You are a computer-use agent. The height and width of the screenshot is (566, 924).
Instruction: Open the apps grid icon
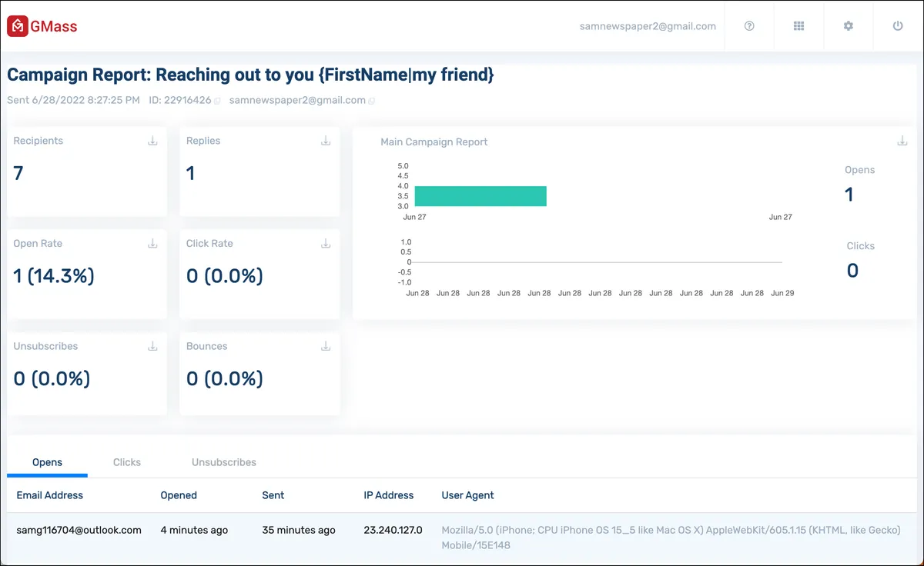(x=798, y=26)
